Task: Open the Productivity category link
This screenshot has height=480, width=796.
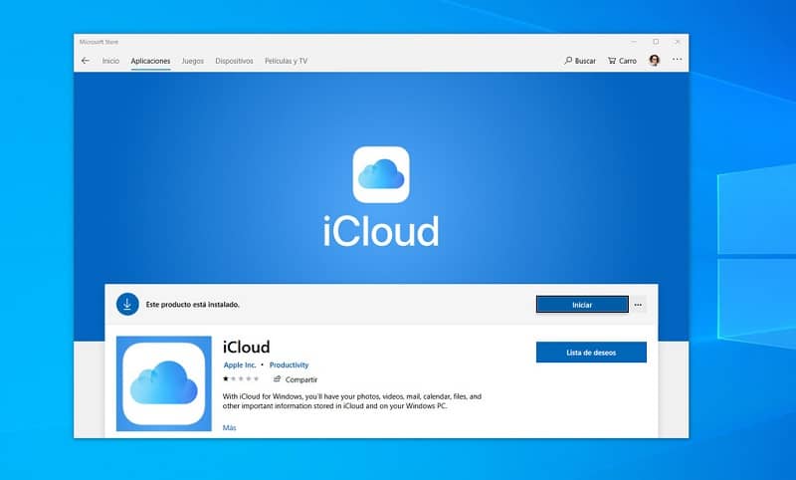Action: [x=289, y=365]
